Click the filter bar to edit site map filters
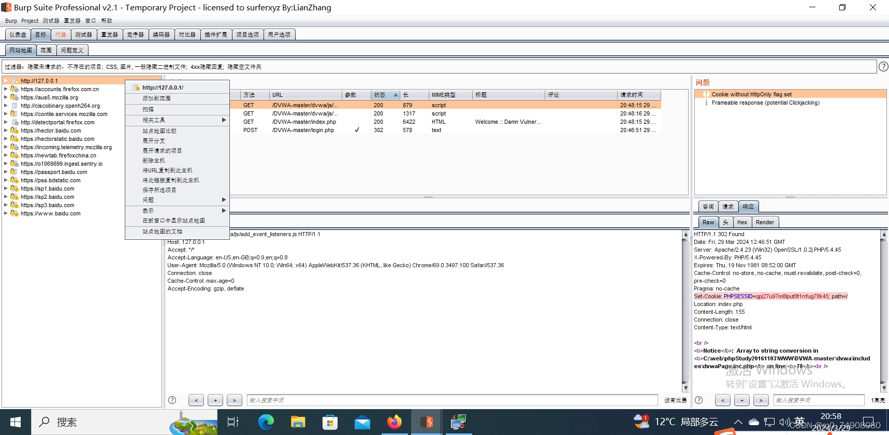889x435 pixels. (439, 67)
